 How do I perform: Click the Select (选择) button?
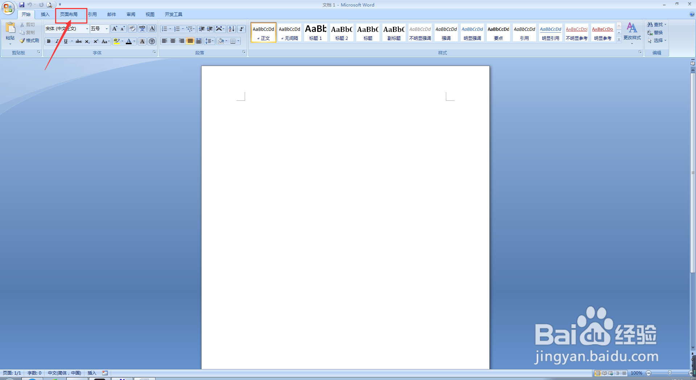[657, 41]
